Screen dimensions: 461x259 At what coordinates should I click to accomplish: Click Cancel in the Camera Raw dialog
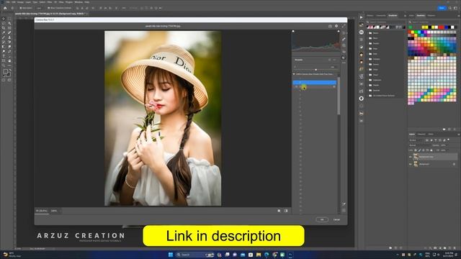point(336,219)
